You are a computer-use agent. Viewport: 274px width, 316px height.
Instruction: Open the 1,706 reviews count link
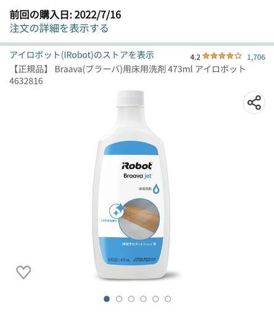point(256,57)
